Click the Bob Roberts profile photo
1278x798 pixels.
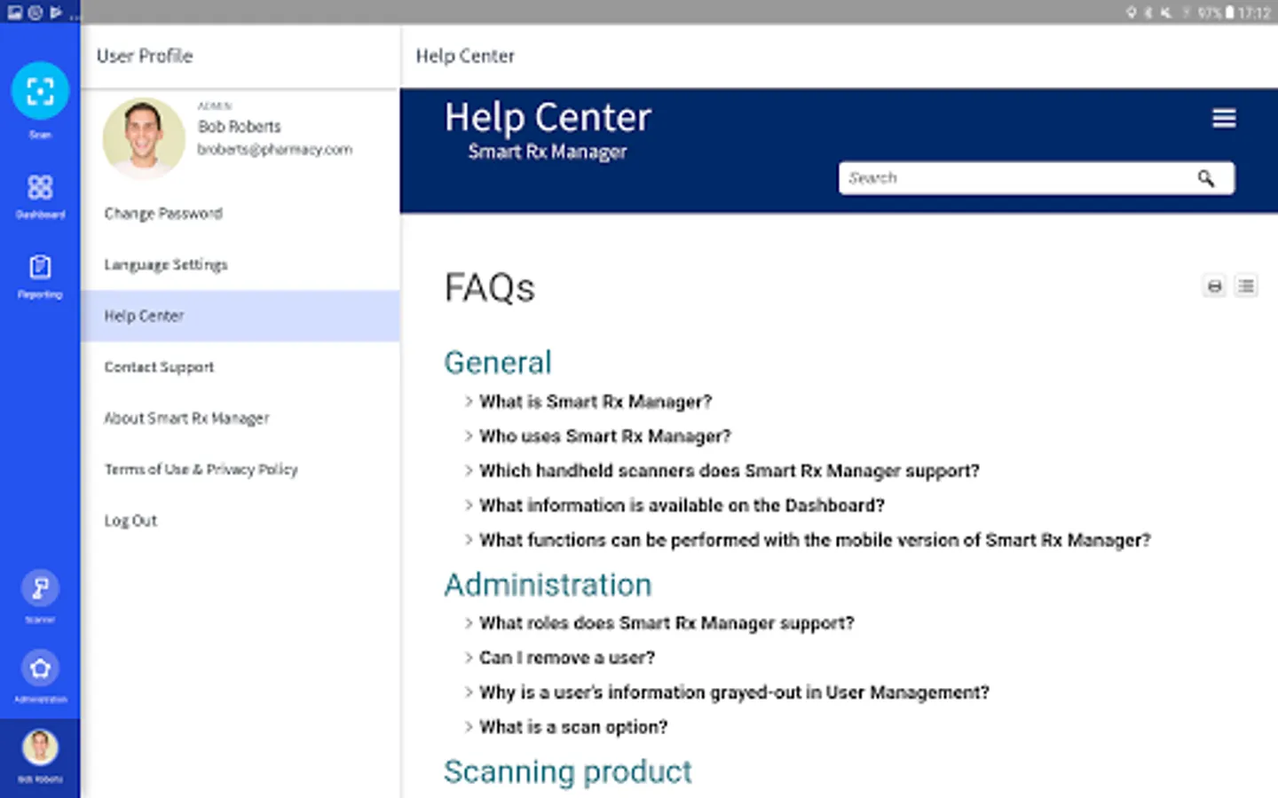(x=144, y=137)
